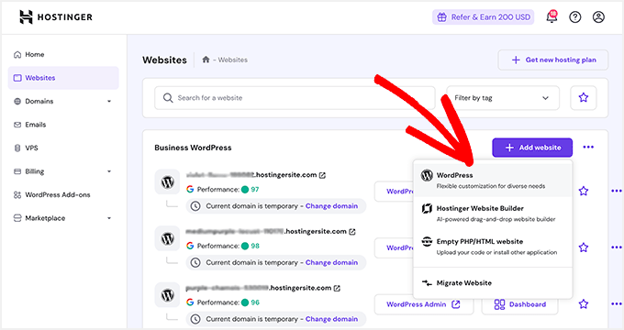Click Performance score 97
This screenshot has height=330, width=624.
click(x=255, y=190)
